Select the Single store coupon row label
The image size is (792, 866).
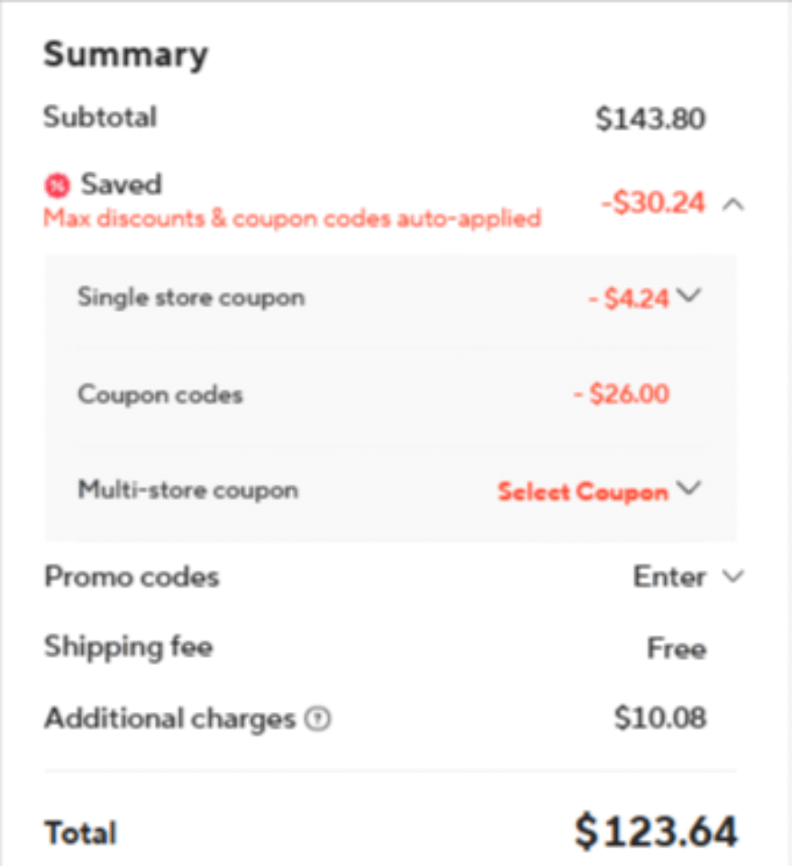point(190,298)
